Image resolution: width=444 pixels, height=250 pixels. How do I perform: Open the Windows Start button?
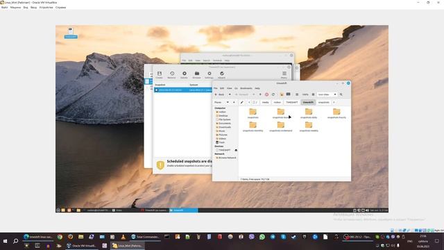click(x=5, y=241)
